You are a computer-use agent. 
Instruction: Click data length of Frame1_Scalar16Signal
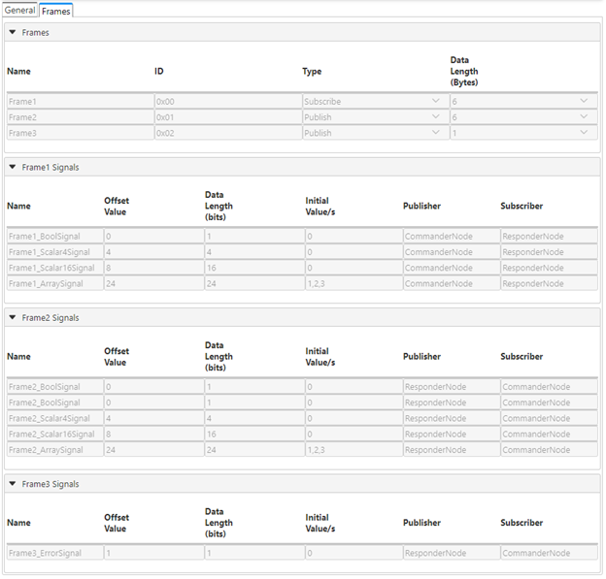pyautogui.click(x=254, y=268)
